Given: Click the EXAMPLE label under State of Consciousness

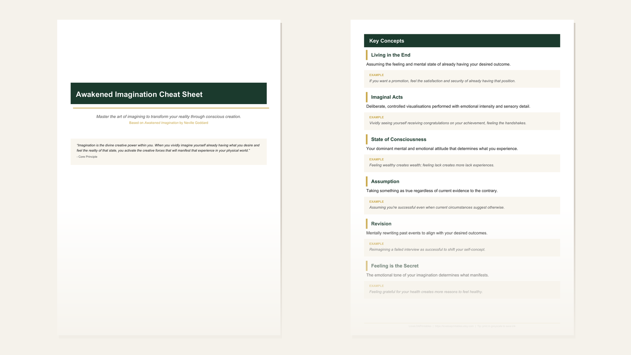Looking at the screenshot, I should point(376,159).
